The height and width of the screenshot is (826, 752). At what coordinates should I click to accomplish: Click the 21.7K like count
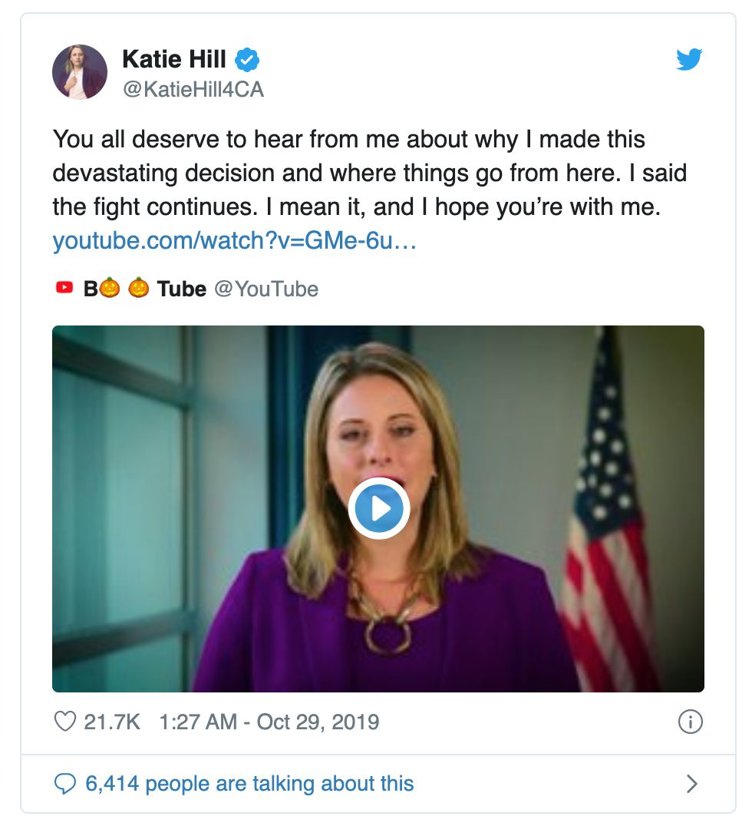coord(112,722)
